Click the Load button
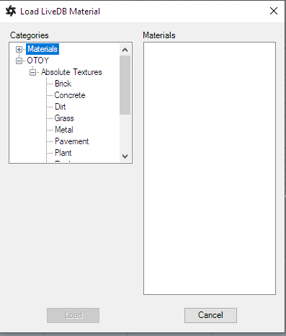 click(73, 315)
